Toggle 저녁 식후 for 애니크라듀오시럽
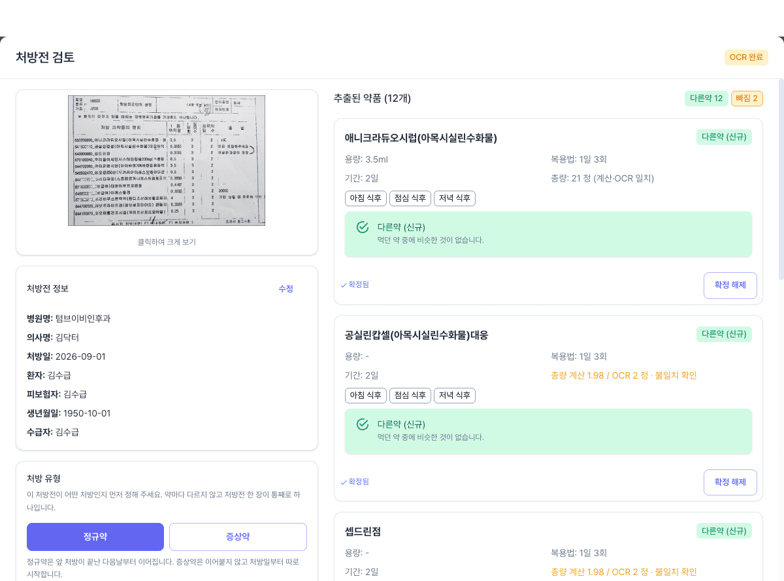Viewport: 784px width, 581px height. (x=455, y=198)
